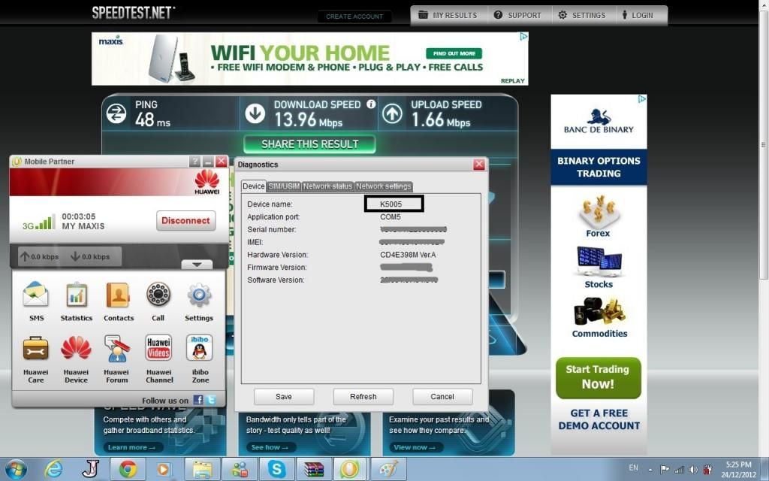Launch the Huawei Care toolbox icon
This screenshot has width=769, height=481.
pyautogui.click(x=36, y=349)
